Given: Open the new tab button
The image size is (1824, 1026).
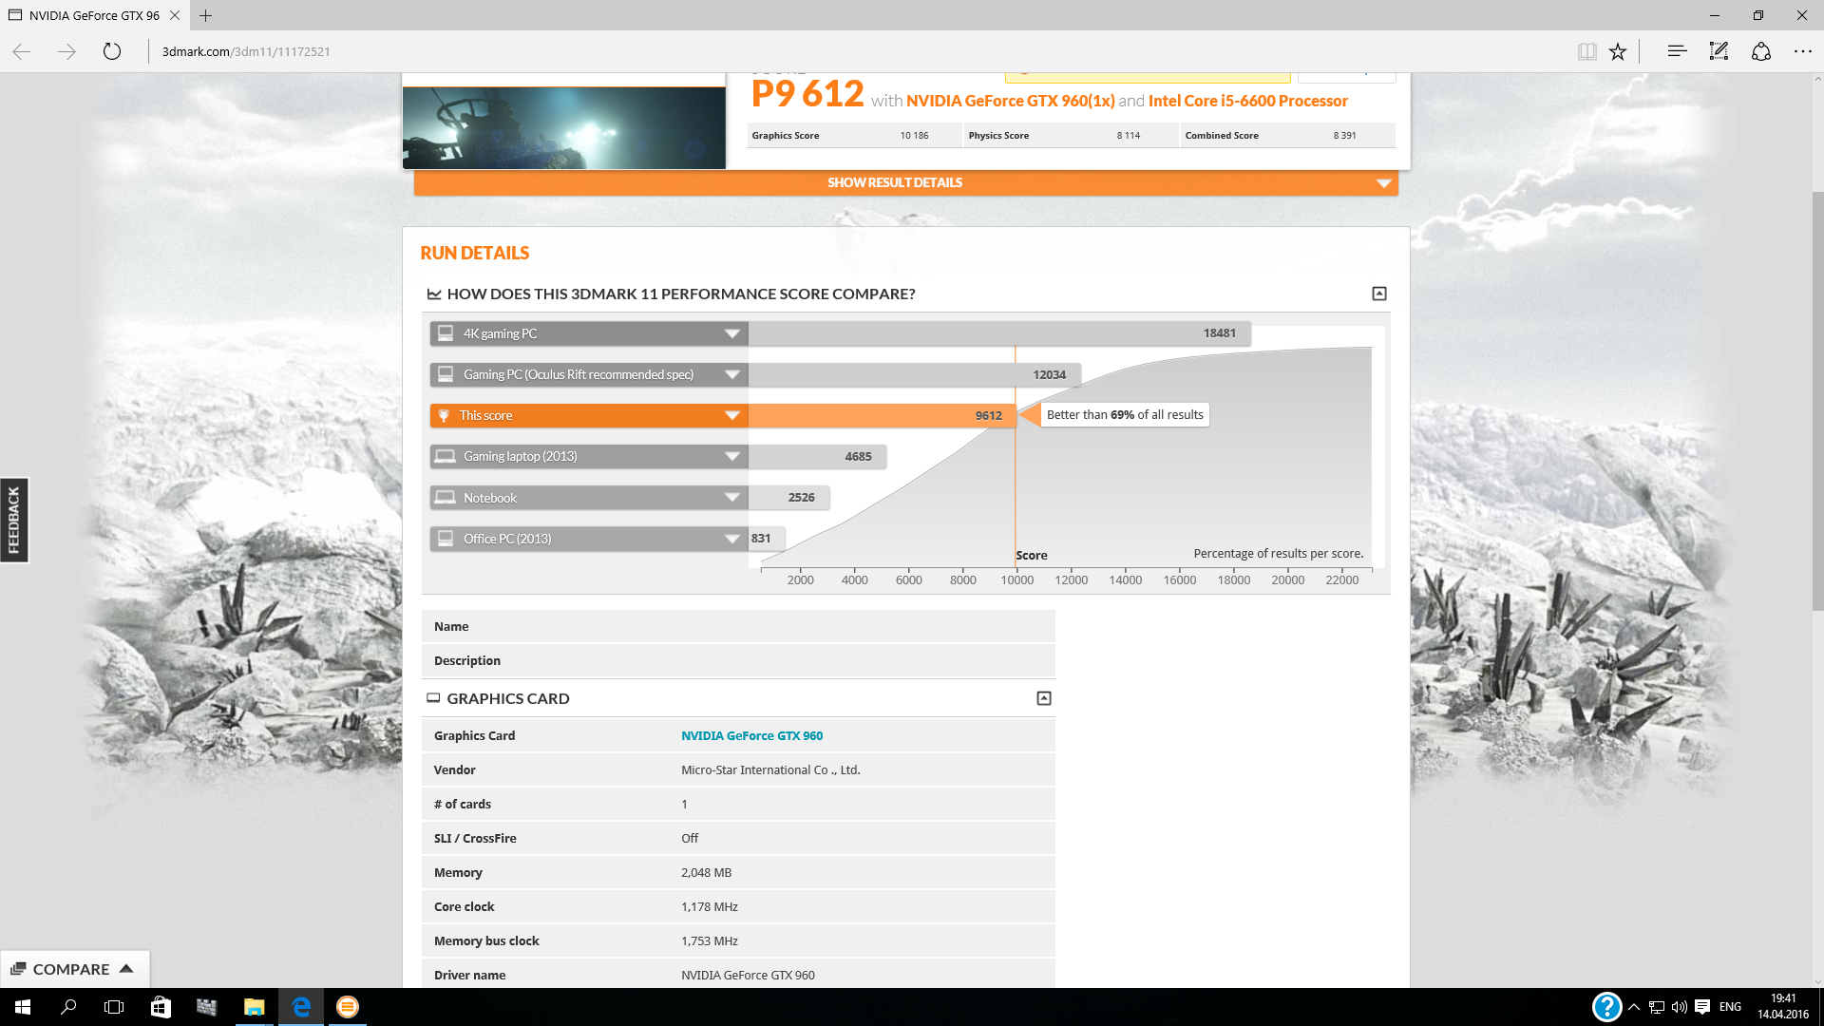Looking at the screenshot, I should coord(205,15).
